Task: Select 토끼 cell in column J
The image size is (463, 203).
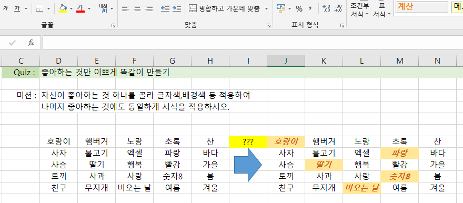Action: pyautogui.click(x=286, y=176)
